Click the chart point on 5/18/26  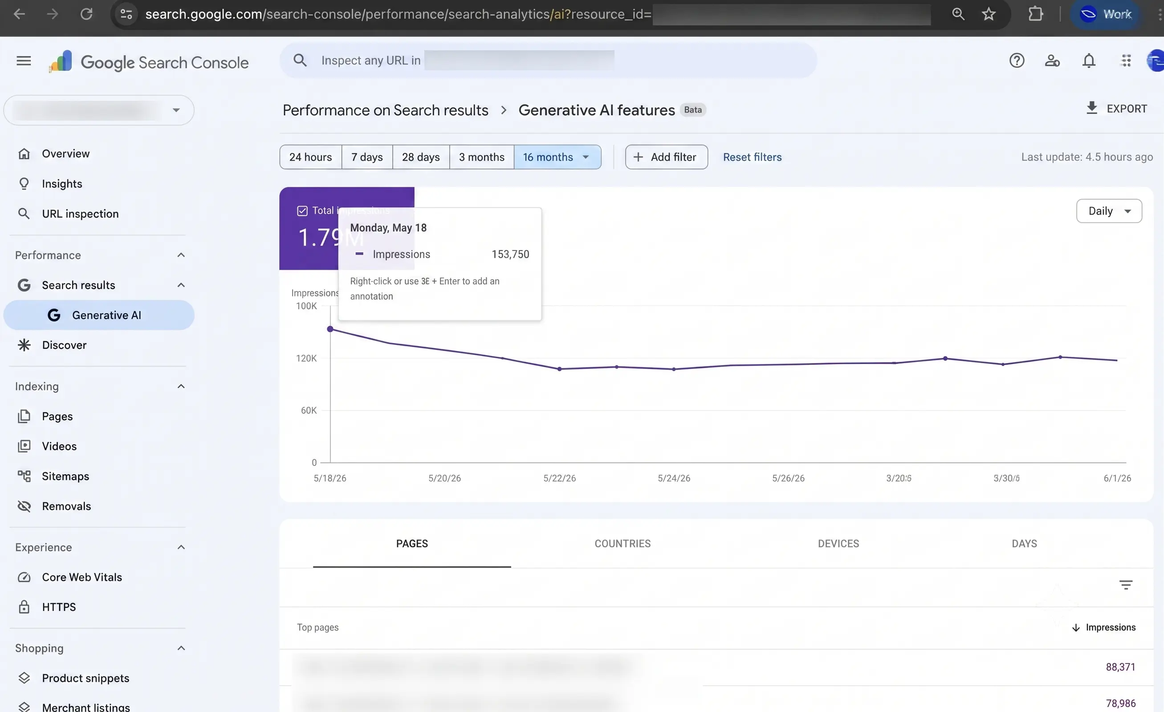coord(330,329)
